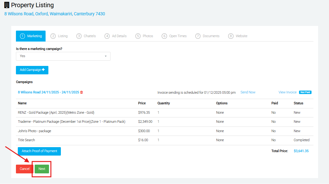Click Options None in the RENZ row
The height and width of the screenshot is (184, 329).
tap(220, 112)
